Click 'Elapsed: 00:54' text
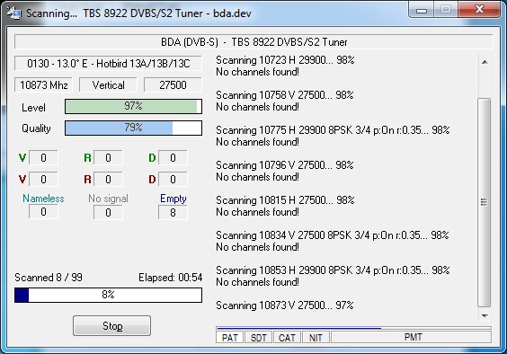Viewport: 507px width, 354px height. (x=171, y=278)
